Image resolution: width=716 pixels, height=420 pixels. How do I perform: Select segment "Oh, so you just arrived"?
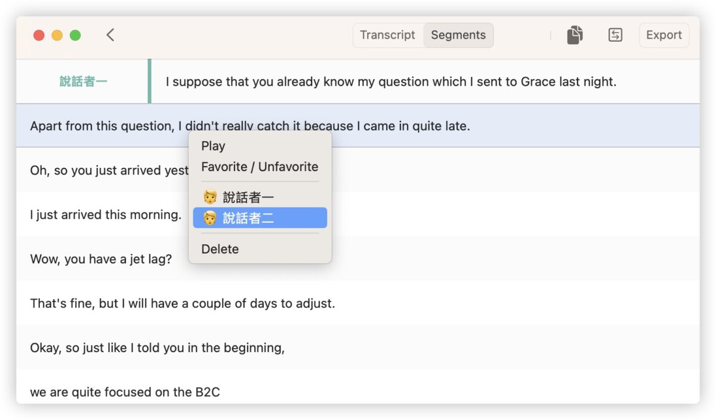click(x=358, y=170)
